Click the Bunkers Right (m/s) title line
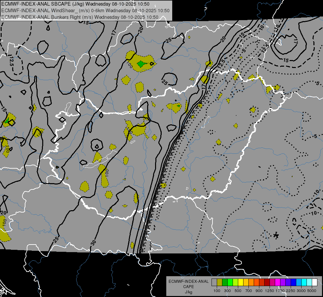The image size is (323, 297). [80, 17]
